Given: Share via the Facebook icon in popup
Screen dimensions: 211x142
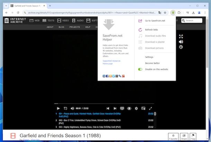Looking at the screenshot, I should pos(107,76).
